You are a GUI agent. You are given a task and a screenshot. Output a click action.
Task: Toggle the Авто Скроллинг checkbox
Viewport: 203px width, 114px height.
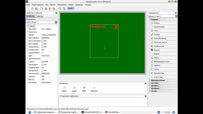tap(42, 41)
